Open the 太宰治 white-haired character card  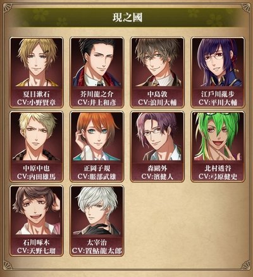(97, 221)
